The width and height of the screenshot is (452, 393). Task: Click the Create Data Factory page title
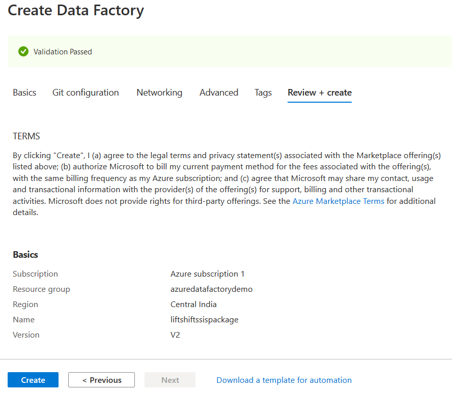pos(76,10)
